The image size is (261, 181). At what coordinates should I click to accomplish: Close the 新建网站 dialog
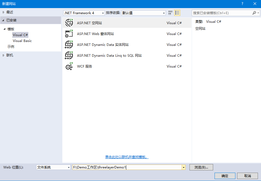(255, 4)
